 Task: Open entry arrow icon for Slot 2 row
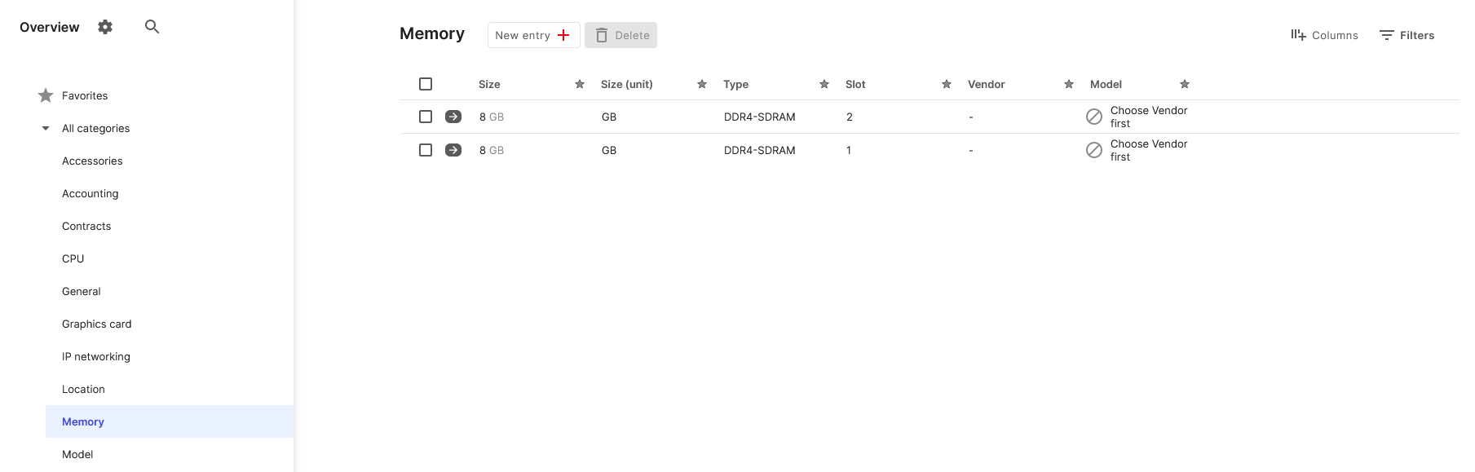pyautogui.click(x=453, y=117)
